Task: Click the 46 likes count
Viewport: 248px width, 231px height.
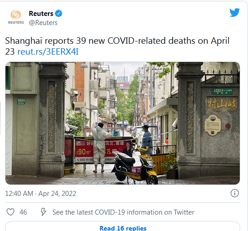Action: click(23, 212)
